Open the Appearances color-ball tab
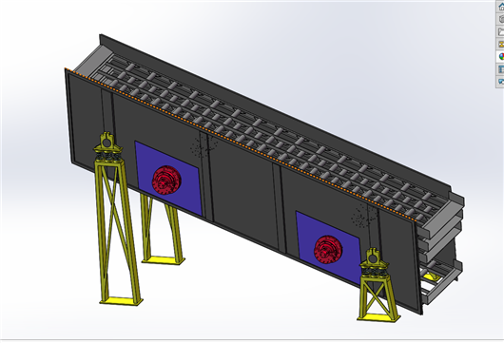Screen dimensions: 504x343 click(501, 56)
